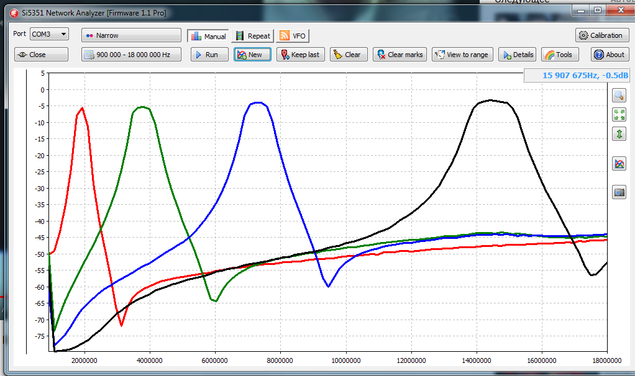
Task: Enable Manual sweep mode
Action: (x=208, y=36)
